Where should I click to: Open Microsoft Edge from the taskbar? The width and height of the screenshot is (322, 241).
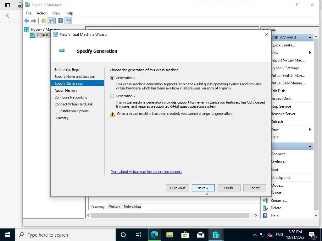click(x=154, y=235)
